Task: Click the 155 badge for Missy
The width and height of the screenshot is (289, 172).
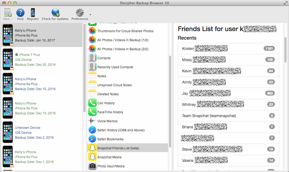Action: coord(270,59)
